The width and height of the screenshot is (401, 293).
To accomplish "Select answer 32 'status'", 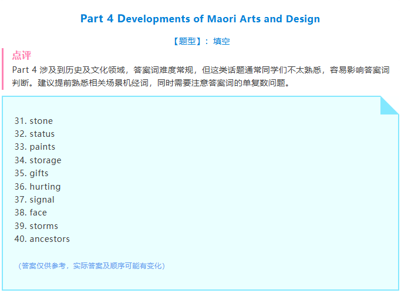I will (x=34, y=134).
